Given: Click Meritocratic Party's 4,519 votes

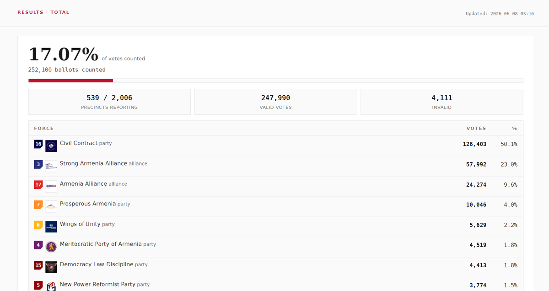Looking at the screenshot, I should pyautogui.click(x=478, y=245).
